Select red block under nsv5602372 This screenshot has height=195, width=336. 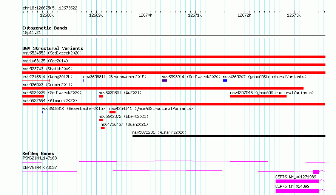pyautogui.click(x=101, y=120)
